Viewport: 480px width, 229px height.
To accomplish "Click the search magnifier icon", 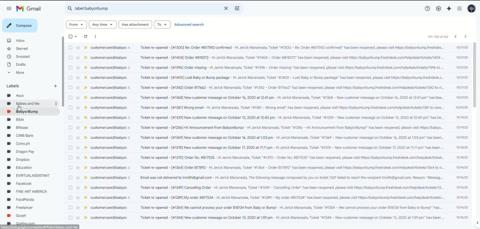I will [x=70, y=9].
